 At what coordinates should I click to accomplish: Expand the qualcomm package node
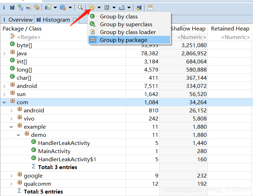pos(11,184)
